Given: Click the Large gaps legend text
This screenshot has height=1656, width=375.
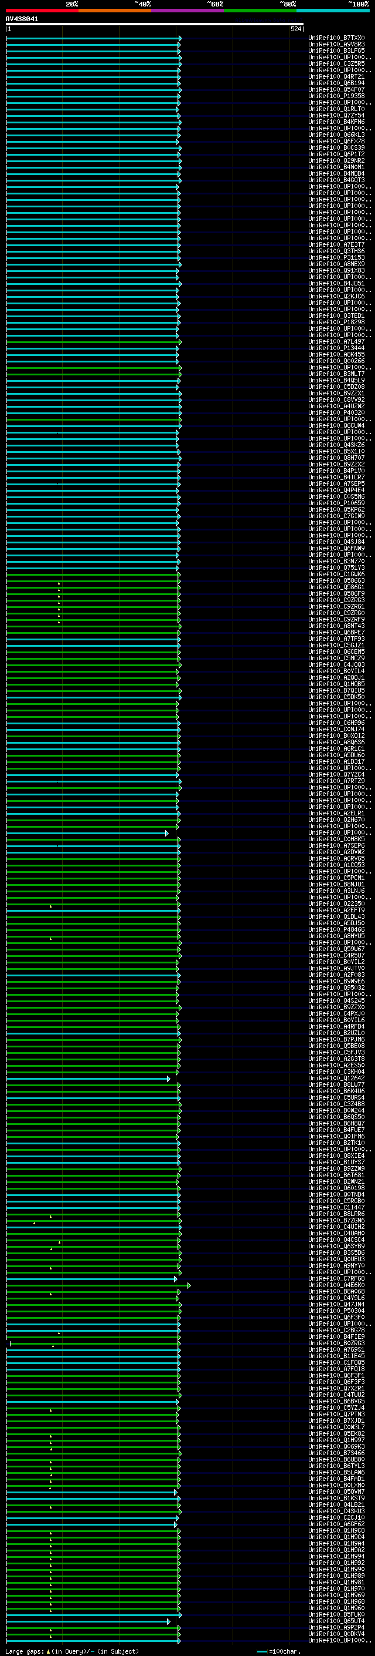Looking at the screenshot, I should [72, 1651].
